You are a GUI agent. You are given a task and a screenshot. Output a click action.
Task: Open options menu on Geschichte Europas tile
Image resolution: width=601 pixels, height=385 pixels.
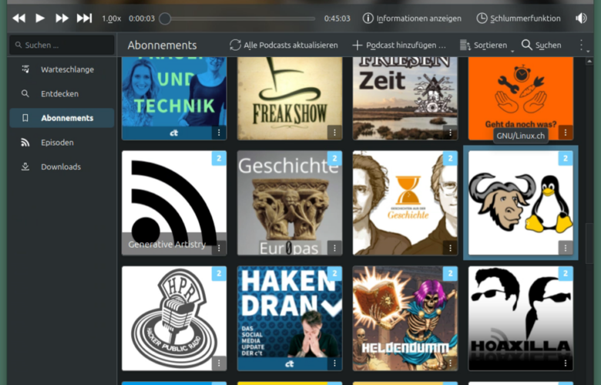pos(334,248)
